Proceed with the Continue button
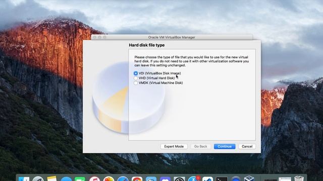The image size is (323, 181). point(225,146)
